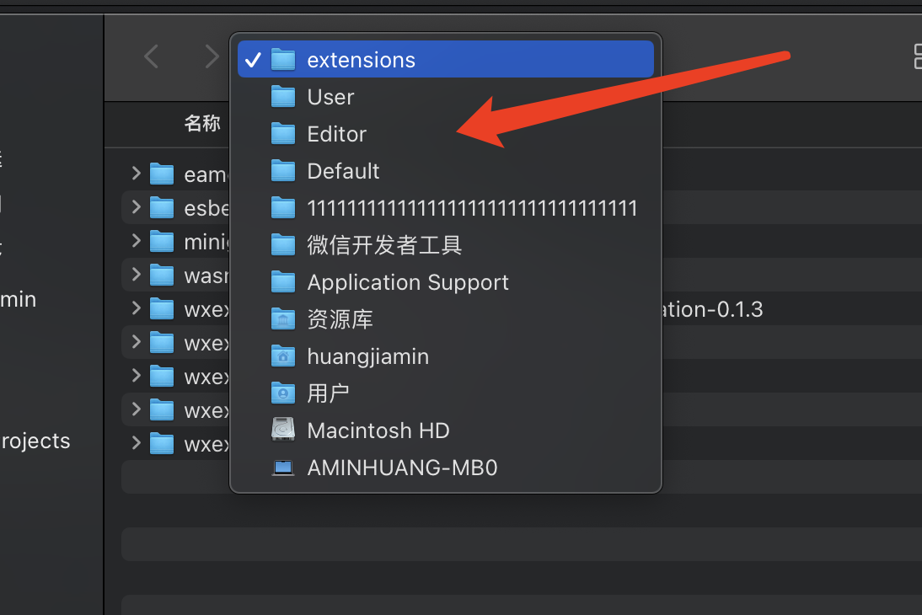Choose User in the path menu
Screen dimensions: 922x615
tap(330, 97)
